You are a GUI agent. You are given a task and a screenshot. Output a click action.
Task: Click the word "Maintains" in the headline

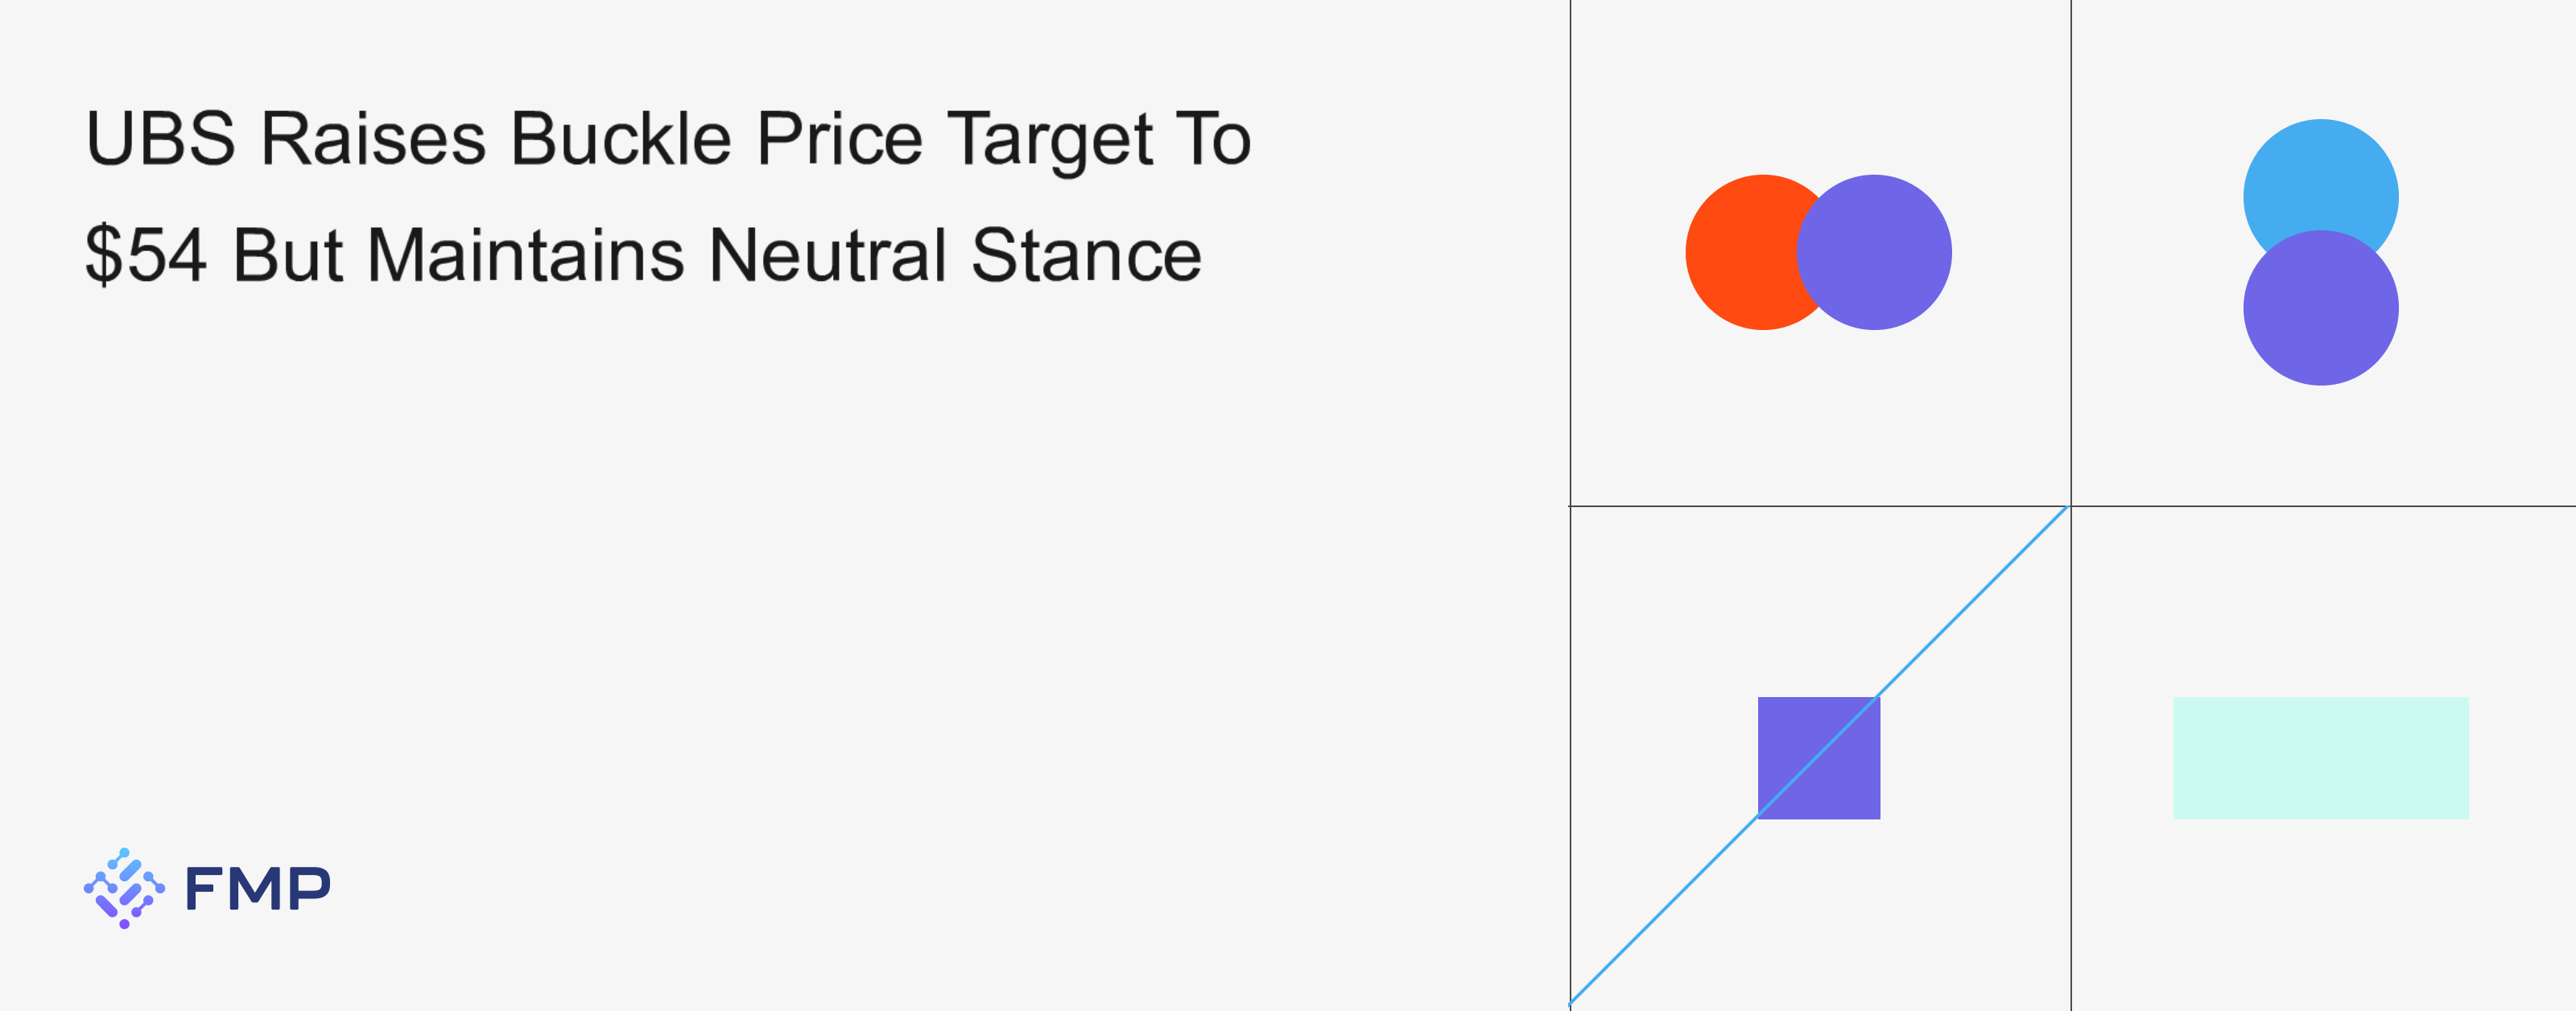[525, 255]
